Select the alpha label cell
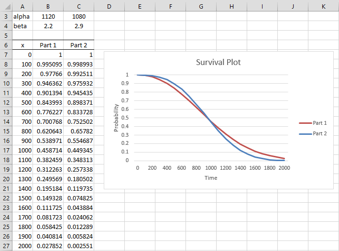 pos(22,16)
